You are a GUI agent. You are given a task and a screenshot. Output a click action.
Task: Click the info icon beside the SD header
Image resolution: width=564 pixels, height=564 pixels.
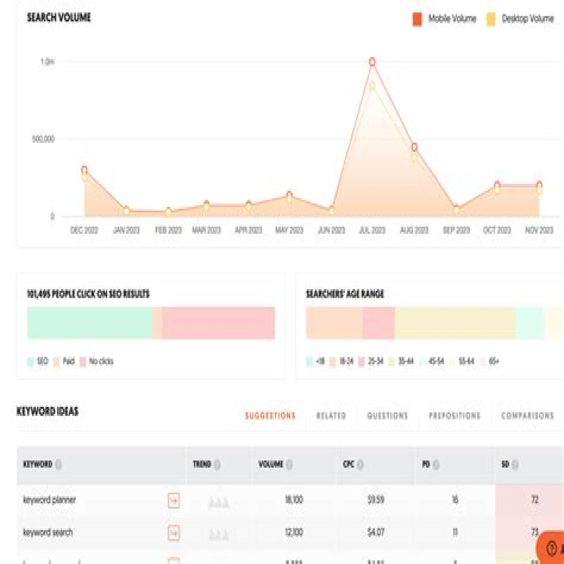[515, 465]
